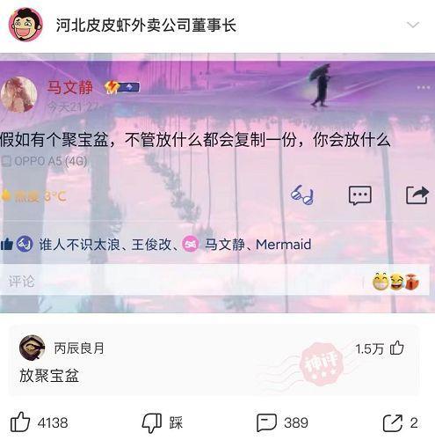This screenshot has height=440, width=435.
Task: Upvote the post with 4138 likes
Action: (20, 422)
